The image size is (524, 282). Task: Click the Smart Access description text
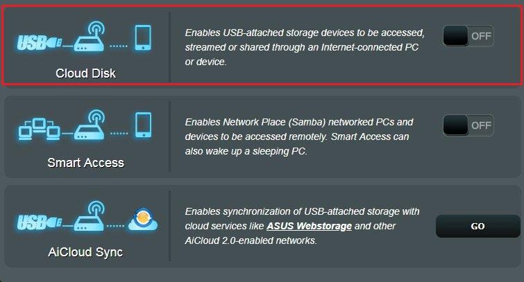pos(299,136)
